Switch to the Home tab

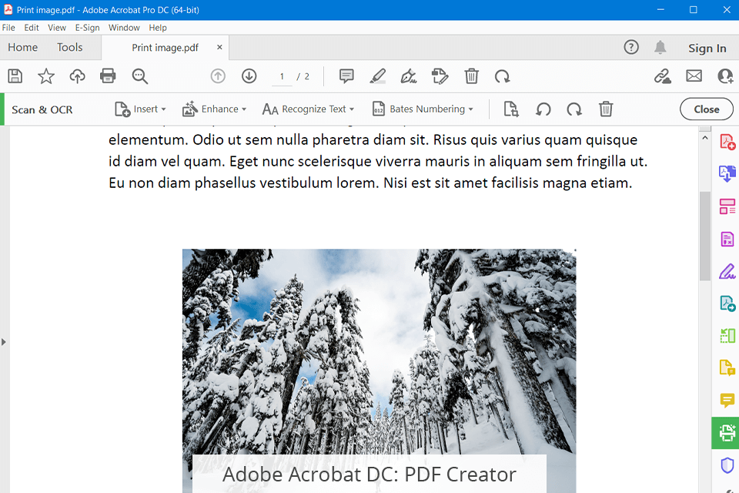coord(22,47)
